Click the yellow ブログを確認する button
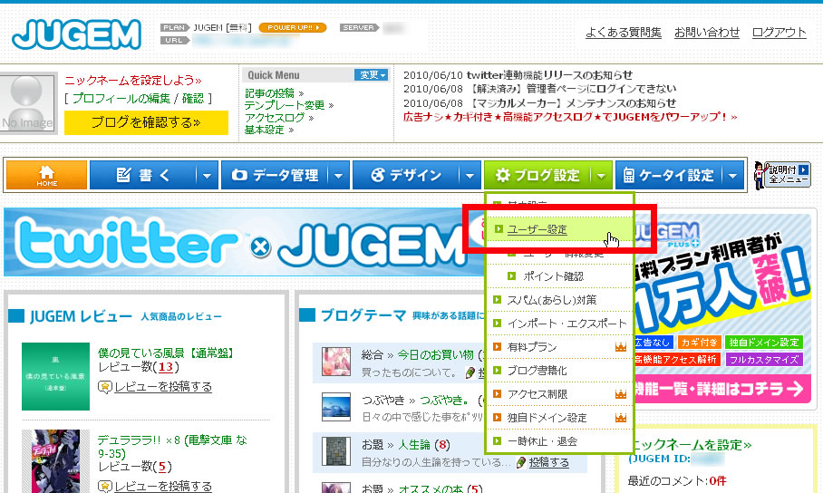Viewport: 823px width, 493px height. [x=146, y=122]
